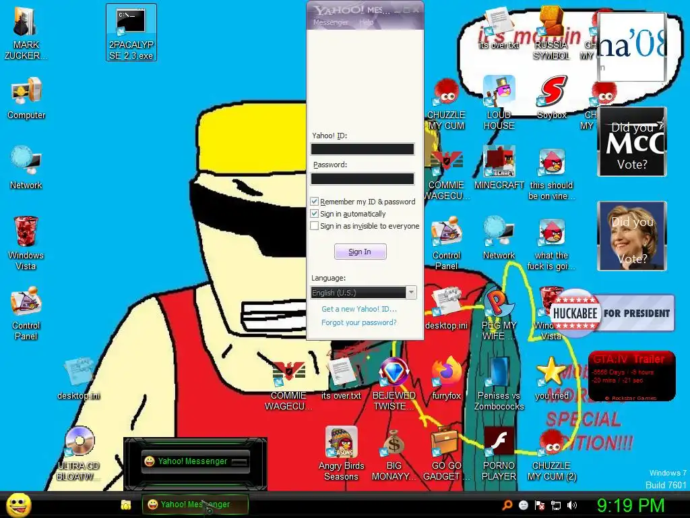
Task: Open the Messenger menu
Action: click(330, 22)
